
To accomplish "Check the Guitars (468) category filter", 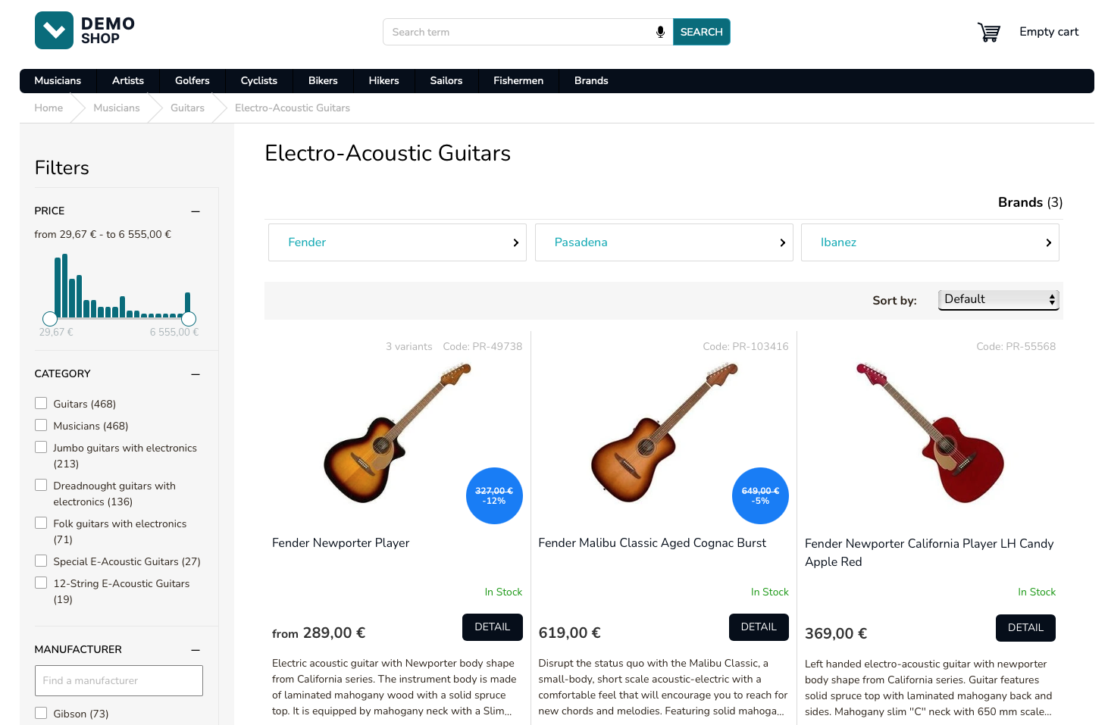I will [40, 403].
